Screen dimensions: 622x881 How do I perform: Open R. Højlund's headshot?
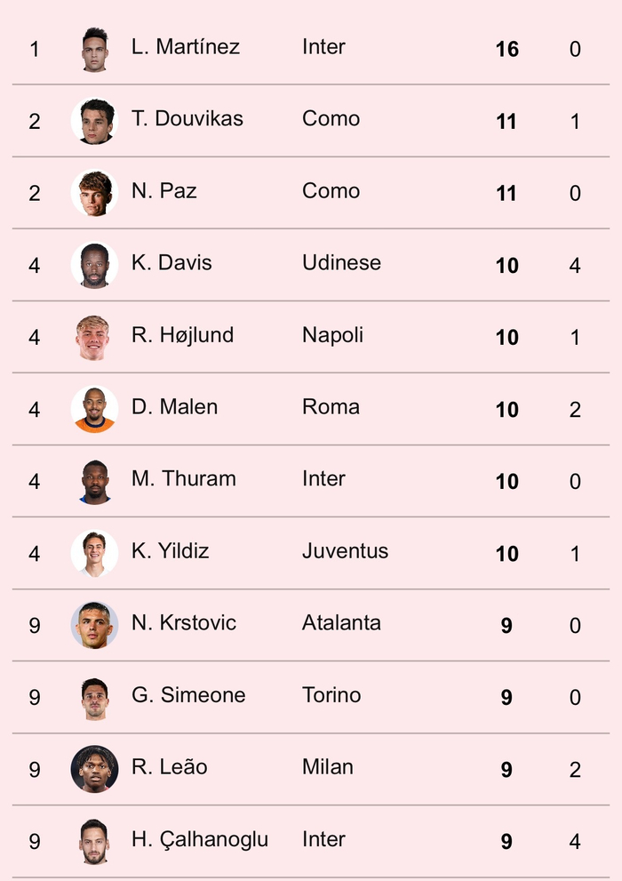point(94,337)
